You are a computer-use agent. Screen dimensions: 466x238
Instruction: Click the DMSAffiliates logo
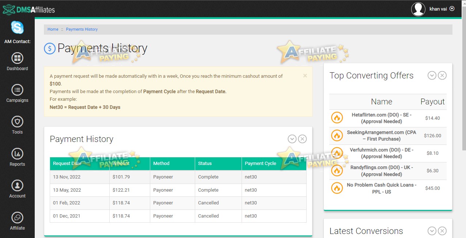click(29, 9)
